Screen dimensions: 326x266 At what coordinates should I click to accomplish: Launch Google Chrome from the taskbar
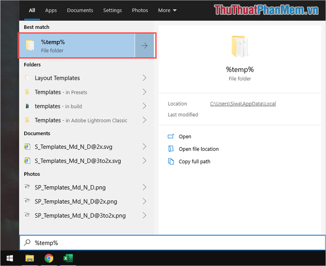tap(49, 258)
